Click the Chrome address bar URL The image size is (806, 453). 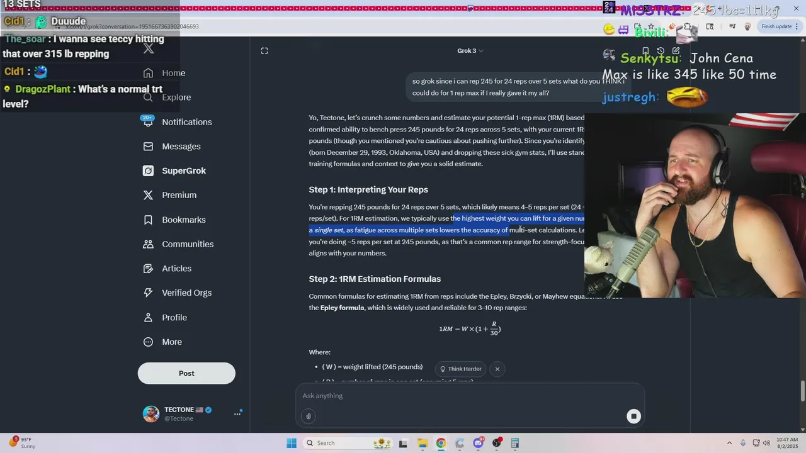pos(132,26)
